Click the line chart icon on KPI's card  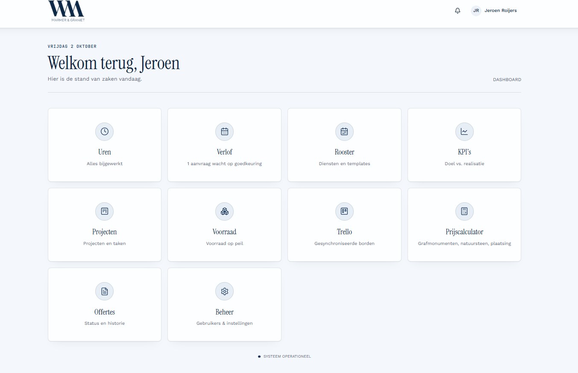click(x=464, y=131)
